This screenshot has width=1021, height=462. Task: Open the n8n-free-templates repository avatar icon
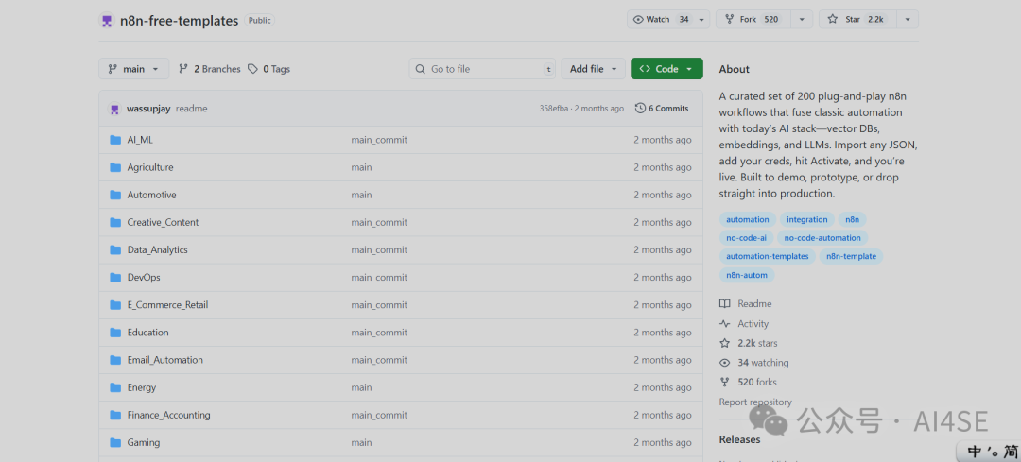tap(107, 20)
